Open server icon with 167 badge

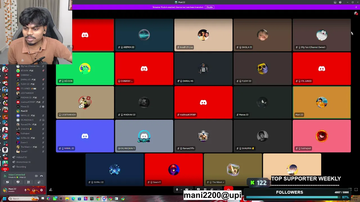pyautogui.click(x=5, y=156)
